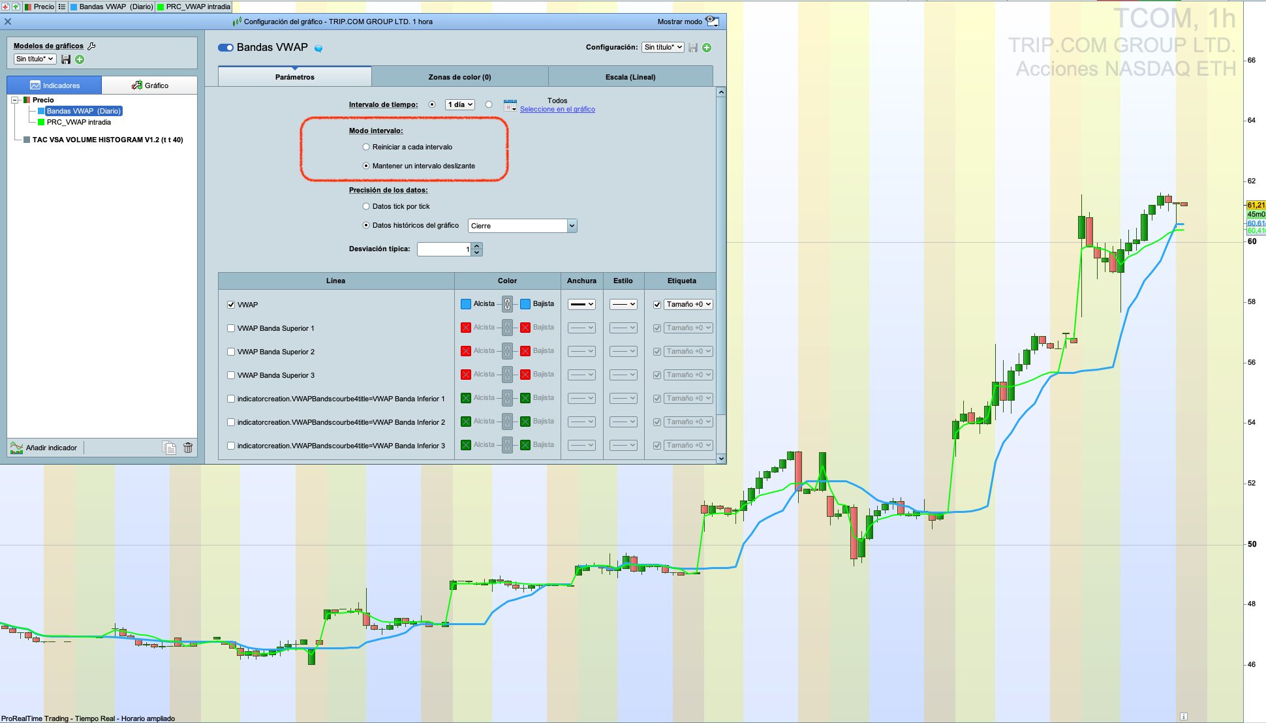The height and width of the screenshot is (723, 1266).
Task: Toggle the Bandas VWAP indicator switch
Action: 226,48
